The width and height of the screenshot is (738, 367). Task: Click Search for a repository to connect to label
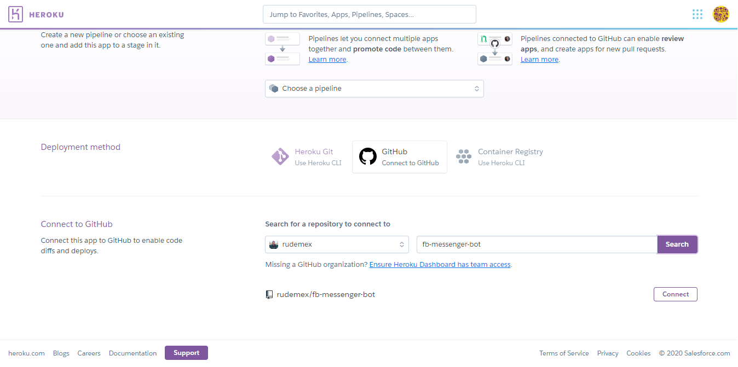[328, 224]
